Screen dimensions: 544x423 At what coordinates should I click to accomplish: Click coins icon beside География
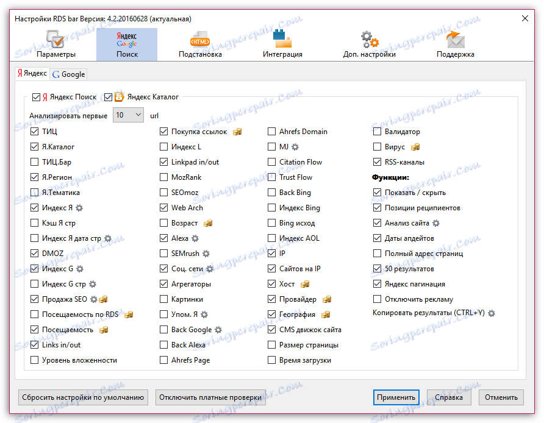pos(326,315)
